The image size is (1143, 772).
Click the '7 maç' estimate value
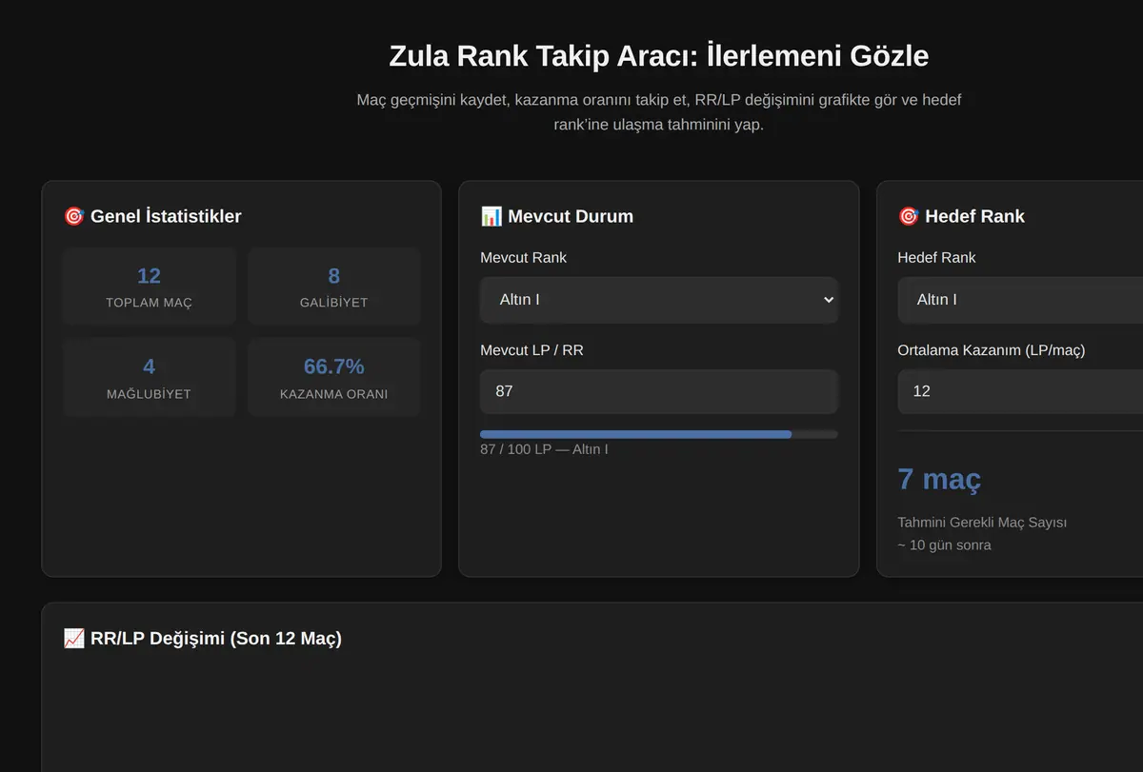pos(939,479)
